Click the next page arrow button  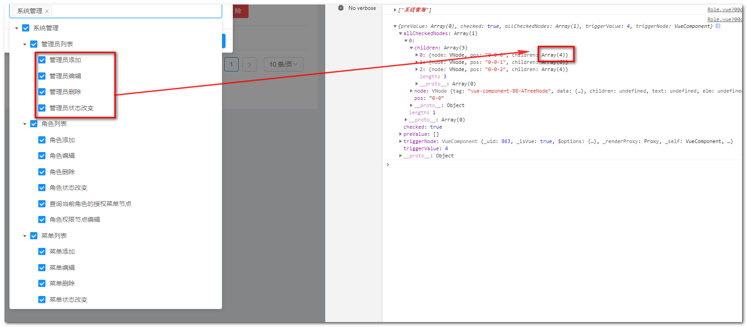click(x=249, y=64)
